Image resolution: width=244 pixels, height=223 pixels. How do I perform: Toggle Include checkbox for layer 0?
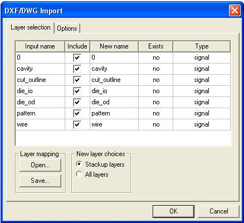[77, 58]
